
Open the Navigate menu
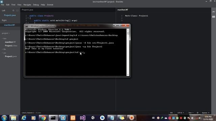(27, 5)
